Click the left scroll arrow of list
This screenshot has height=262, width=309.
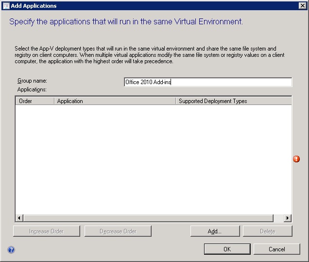click(19, 218)
